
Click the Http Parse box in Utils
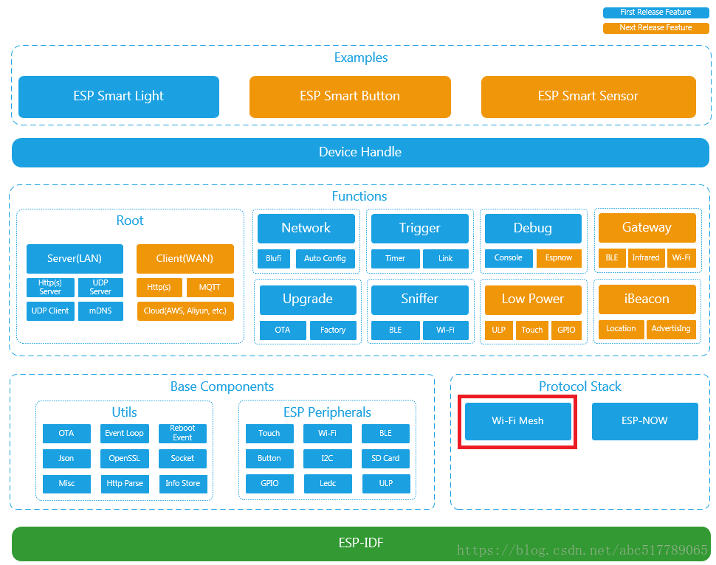click(x=125, y=484)
